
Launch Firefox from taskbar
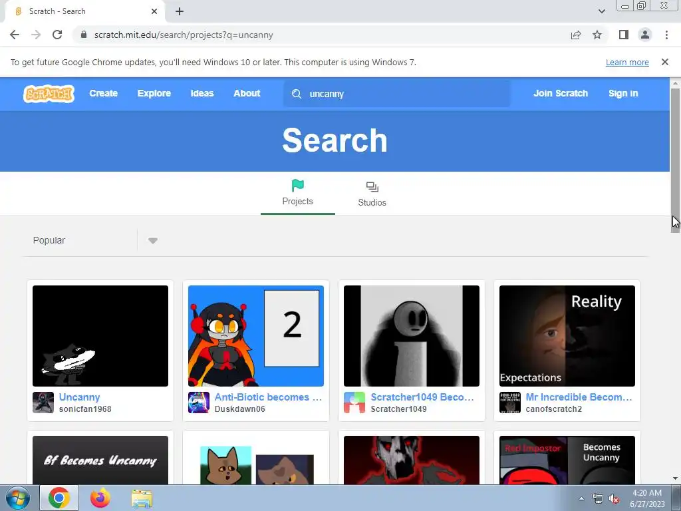(100, 498)
